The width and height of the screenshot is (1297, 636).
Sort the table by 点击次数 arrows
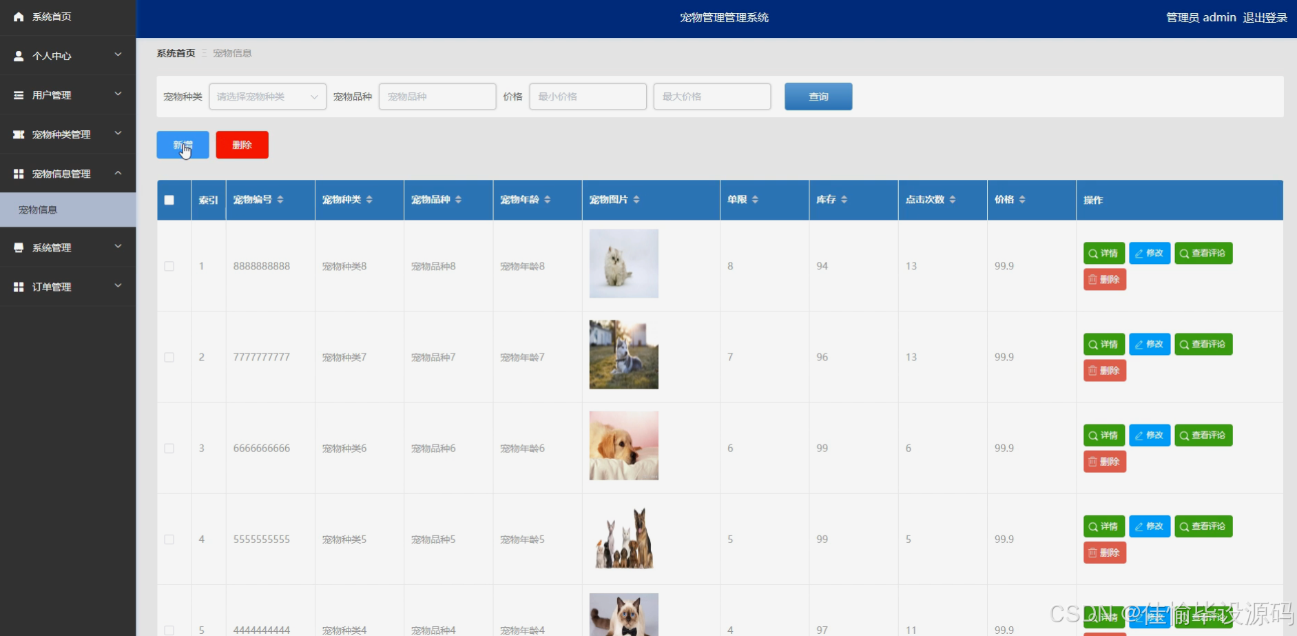(953, 200)
